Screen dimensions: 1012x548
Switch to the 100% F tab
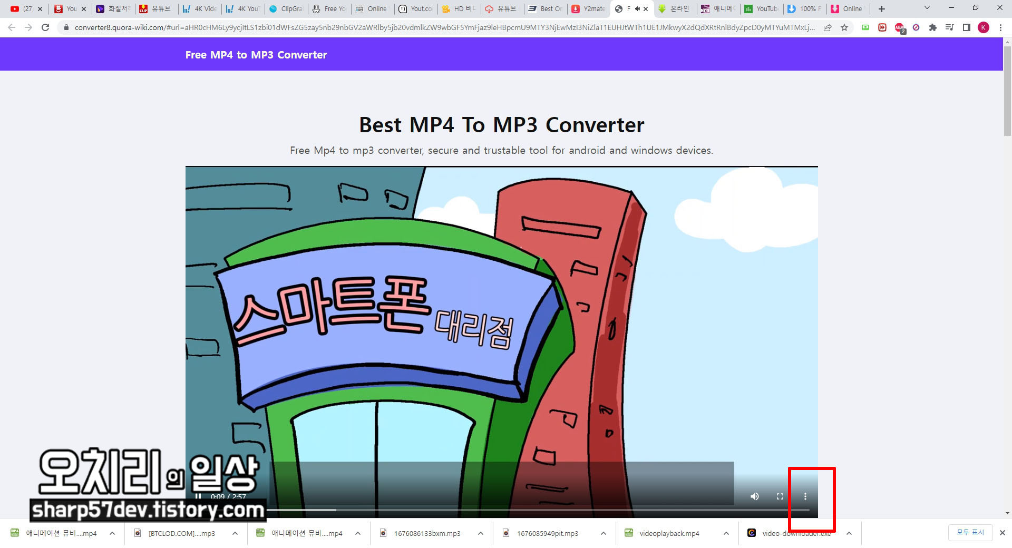tap(805, 9)
